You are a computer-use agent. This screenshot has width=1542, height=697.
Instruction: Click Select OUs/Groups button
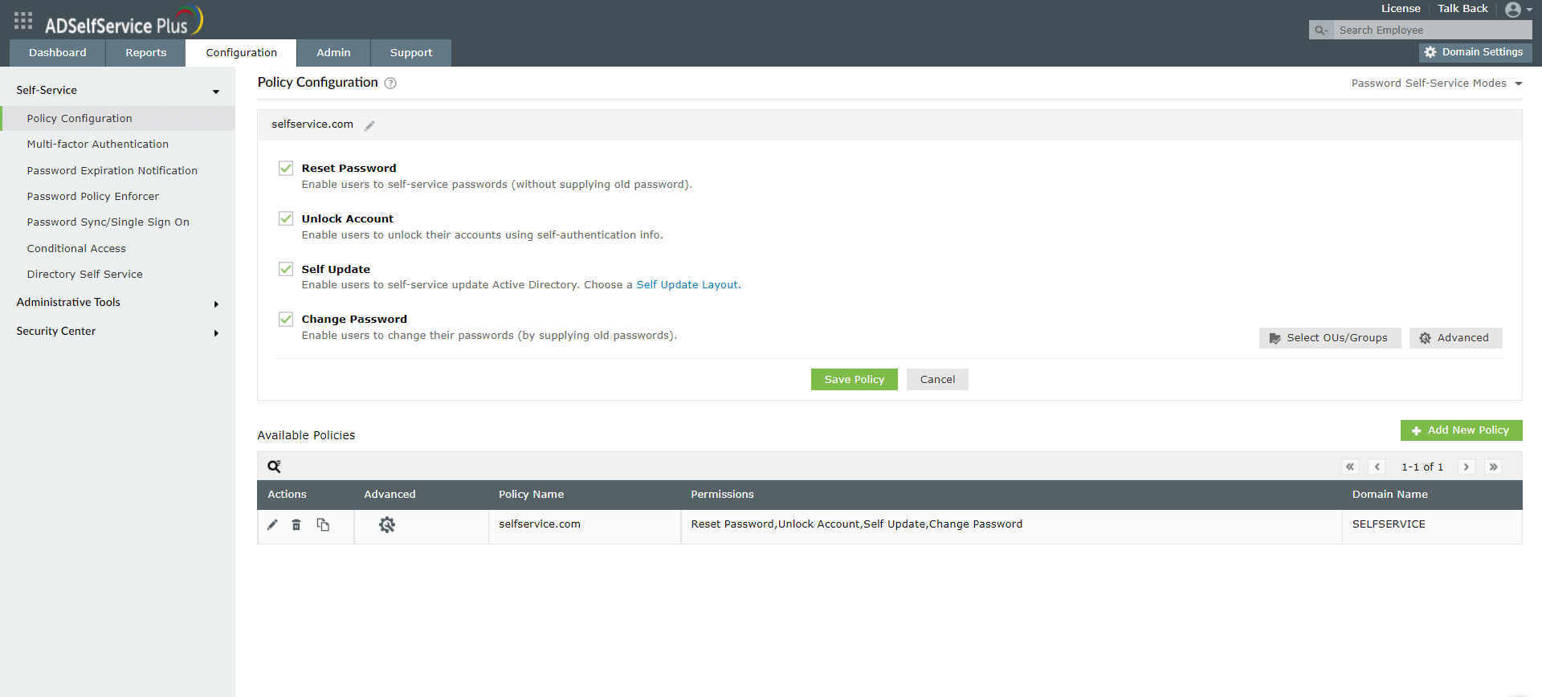[x=1330, y=338]
